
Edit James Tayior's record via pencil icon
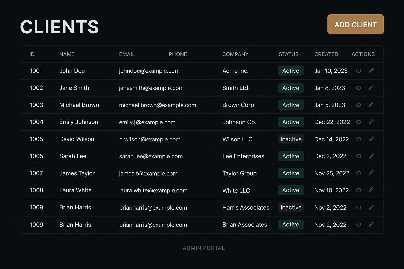click(371, 173)
